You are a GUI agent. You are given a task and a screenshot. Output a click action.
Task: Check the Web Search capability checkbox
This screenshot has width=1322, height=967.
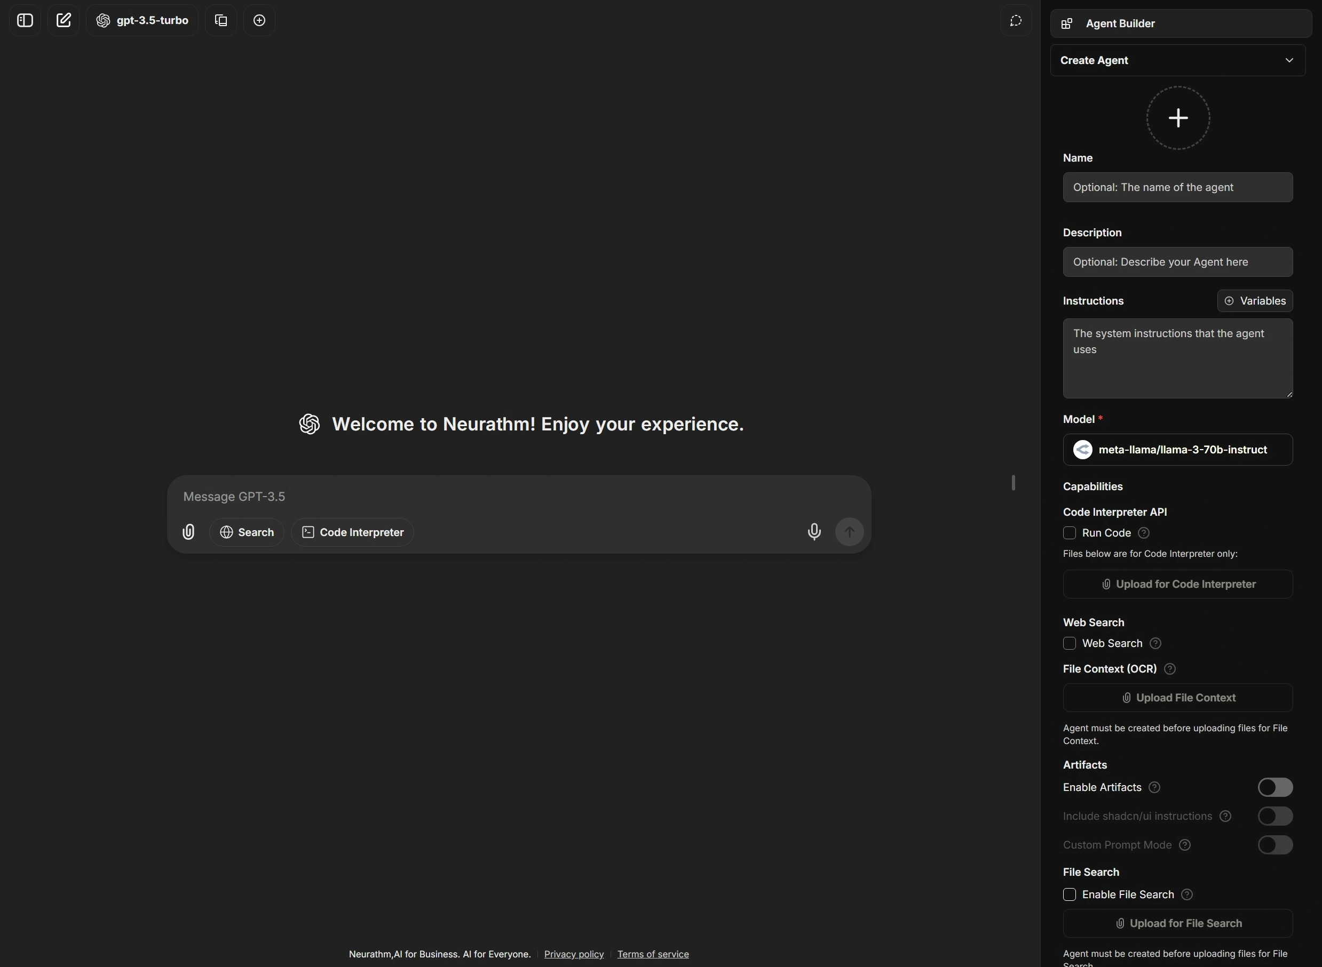coord(1070,643)
